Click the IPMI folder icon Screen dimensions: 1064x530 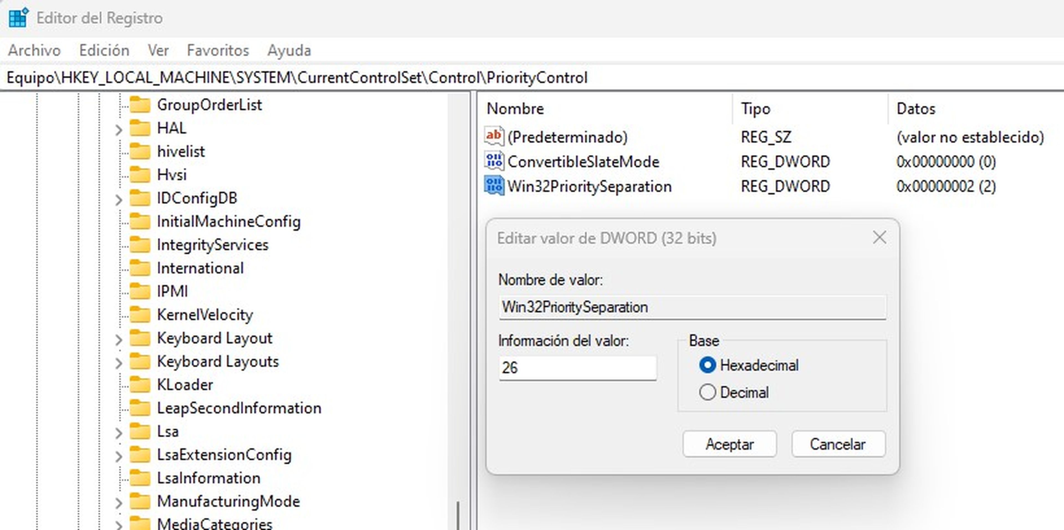140,292
